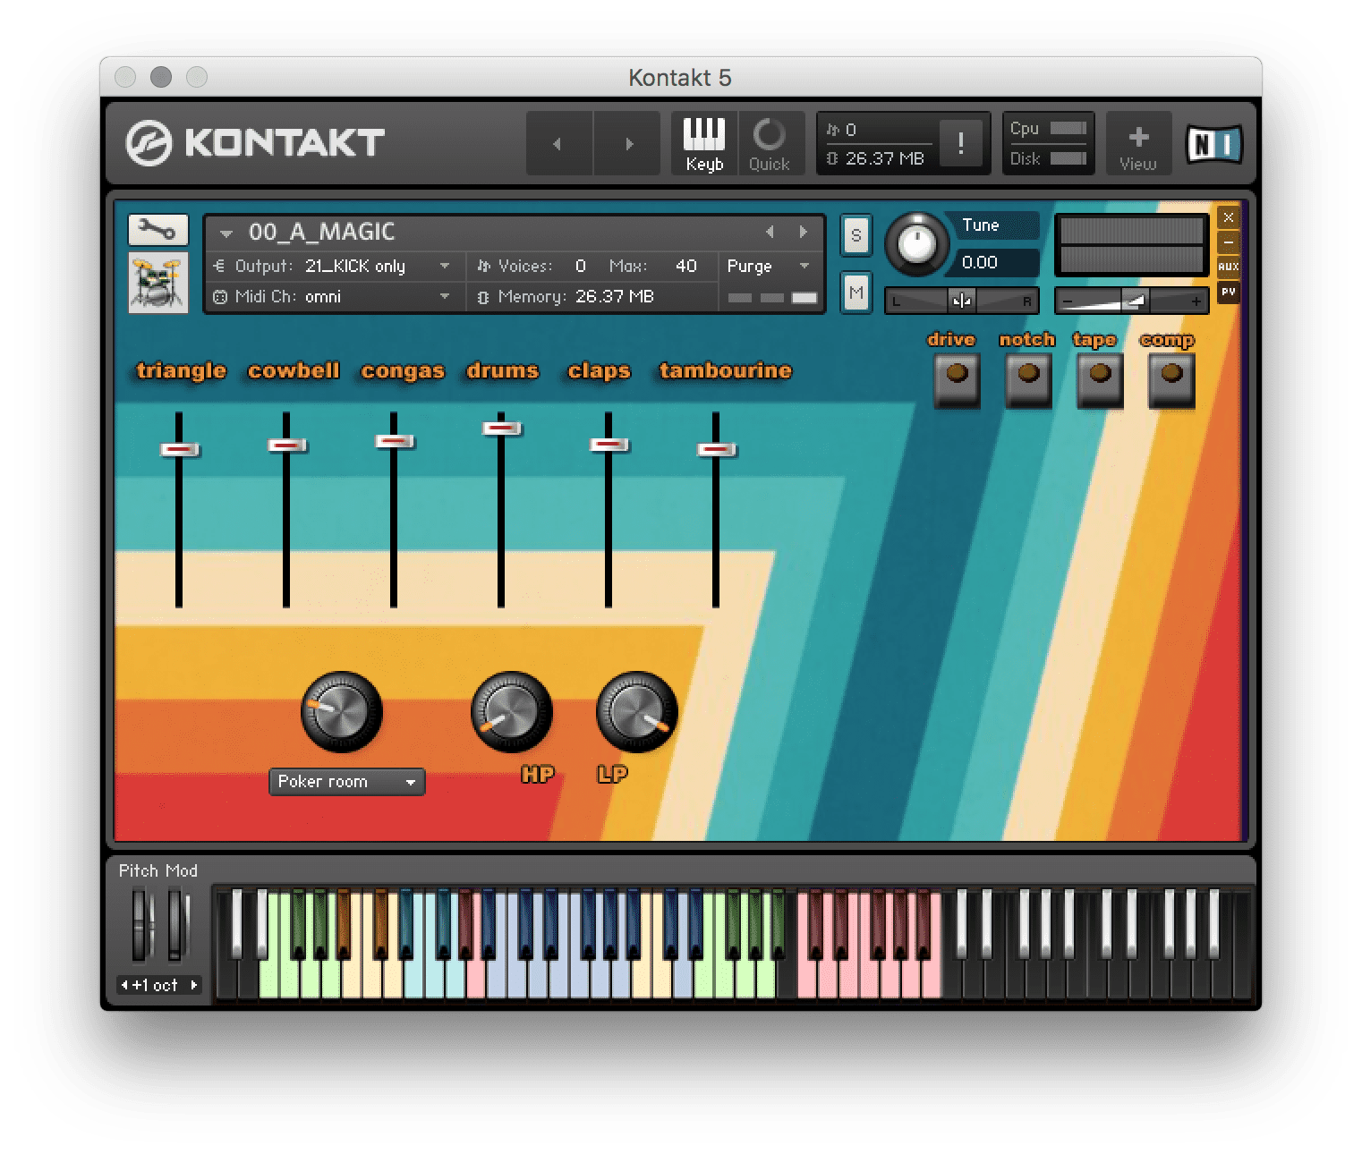Click the HP filter knob
This screenshot has width=1362, height=1154.
tap(511, 712)
